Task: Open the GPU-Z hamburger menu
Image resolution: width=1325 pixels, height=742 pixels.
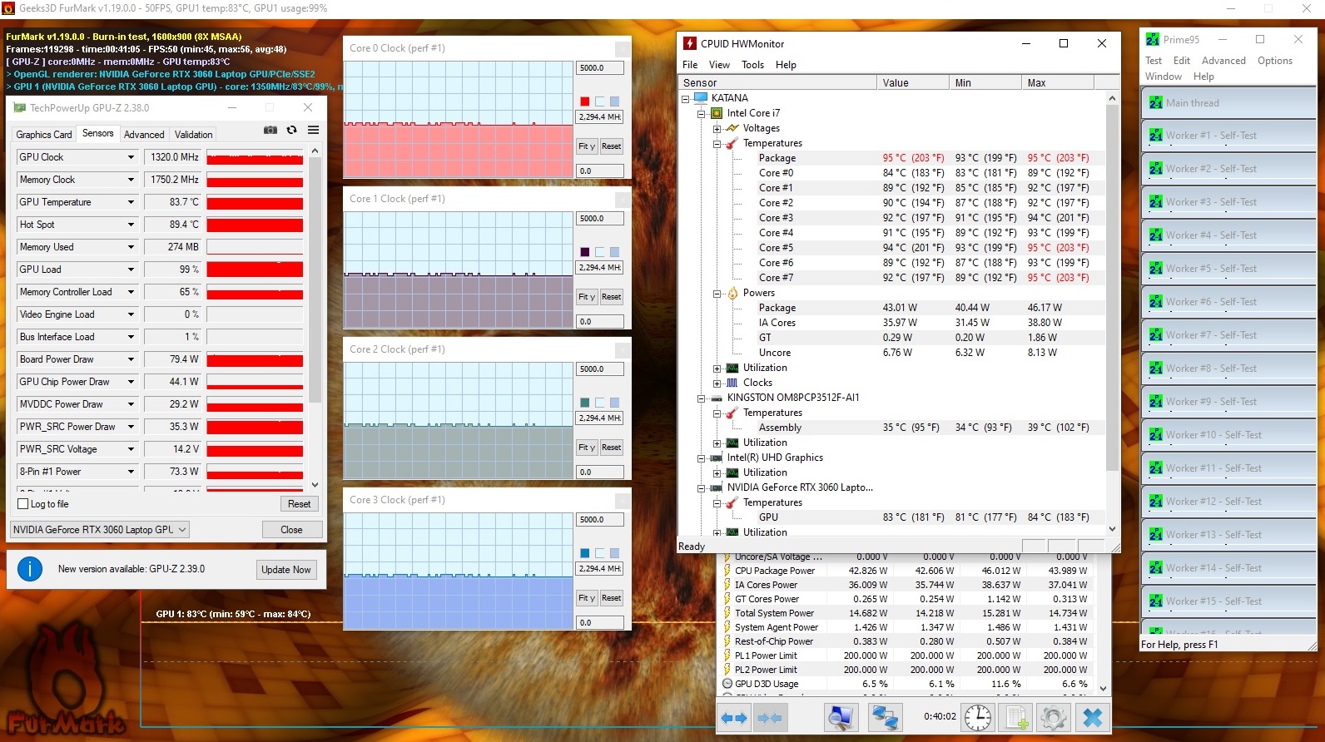Action: (314, 130)
